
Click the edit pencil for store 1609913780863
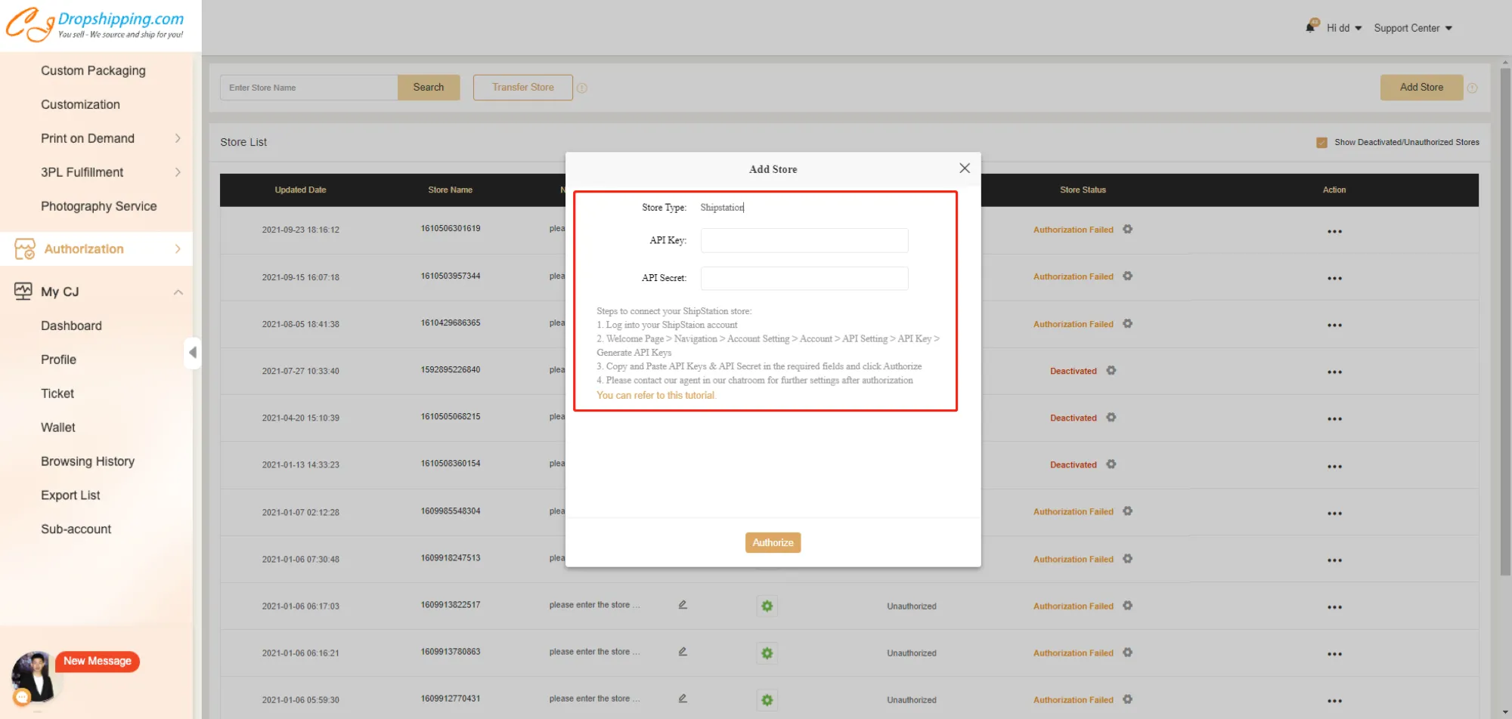[x=683, y=652]
